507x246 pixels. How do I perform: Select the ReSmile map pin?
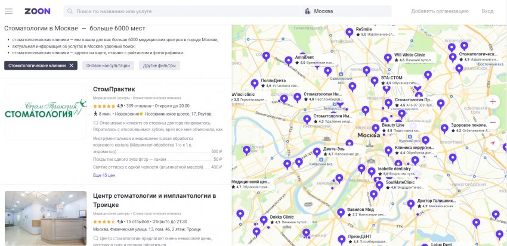point(349,32)
